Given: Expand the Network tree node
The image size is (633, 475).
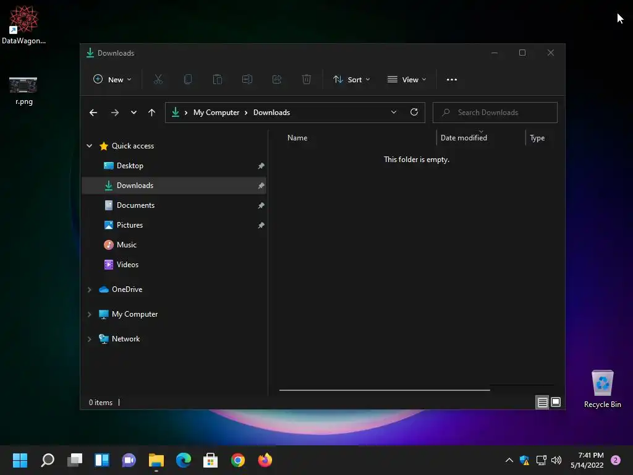Looking at the screenshot, I should [89, 339].
